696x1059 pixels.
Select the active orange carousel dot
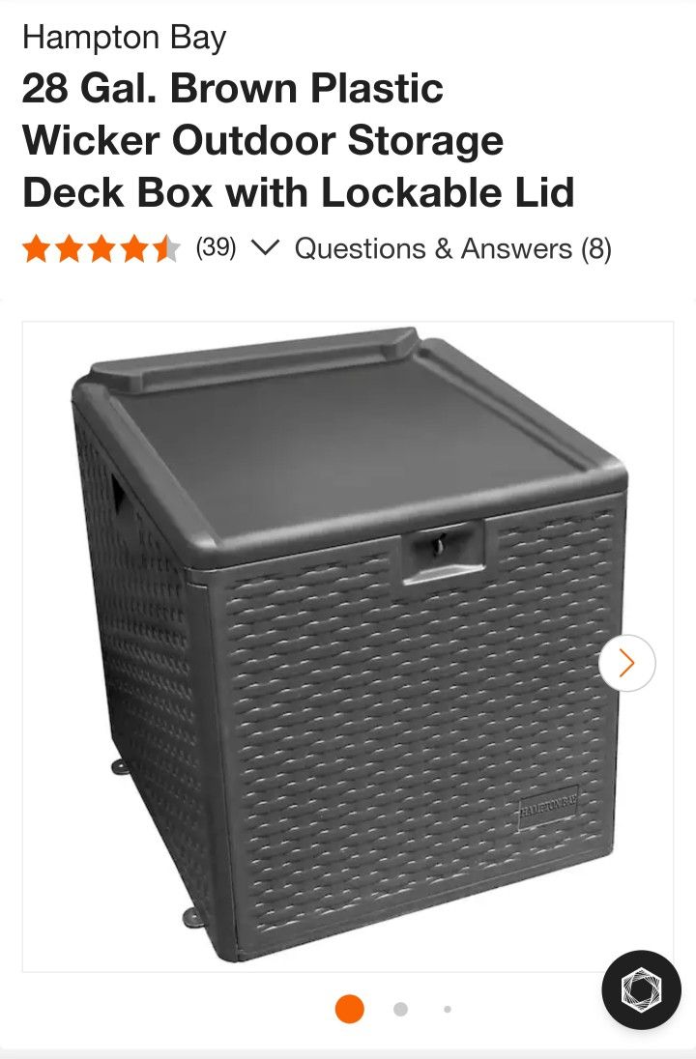click(x=349, y=1009)
